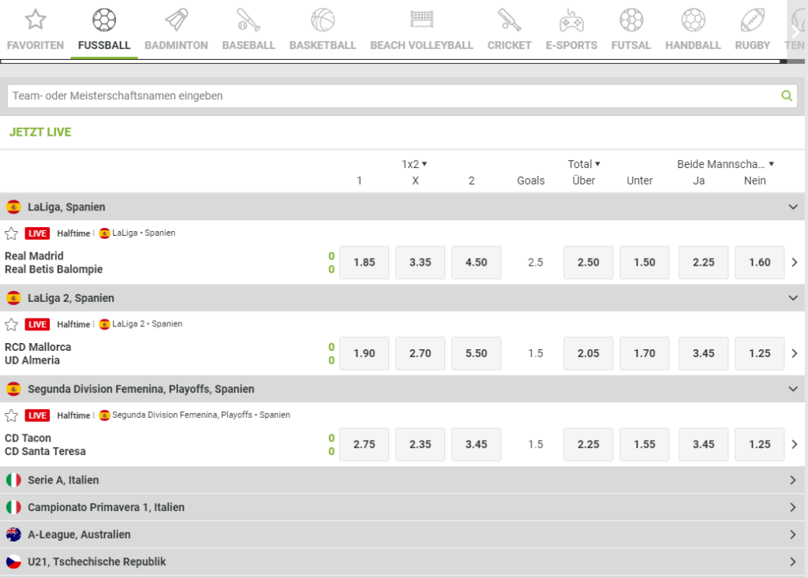Open the Beach Volleyball net icon

421,20
